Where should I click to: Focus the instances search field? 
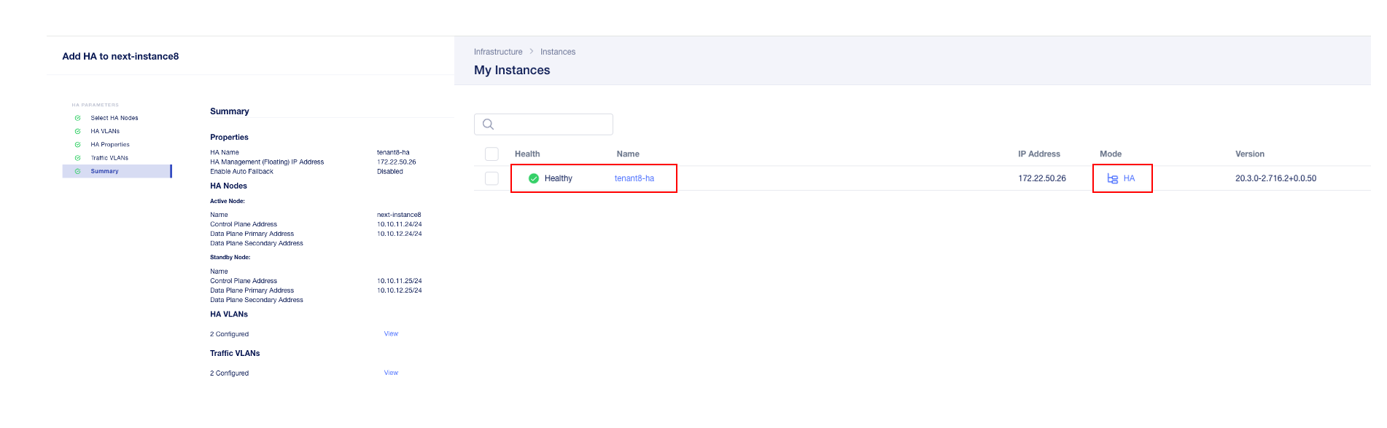pyautogui.click(x=543, y=124)
